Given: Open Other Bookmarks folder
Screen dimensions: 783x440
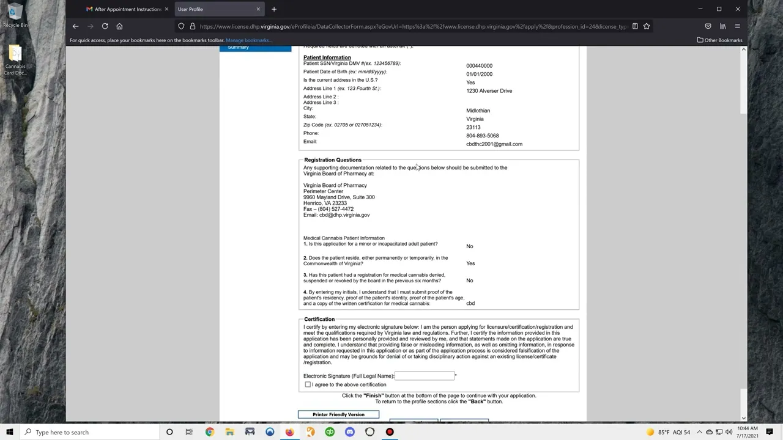Looking at the screenshot, I should pos(719,40).
